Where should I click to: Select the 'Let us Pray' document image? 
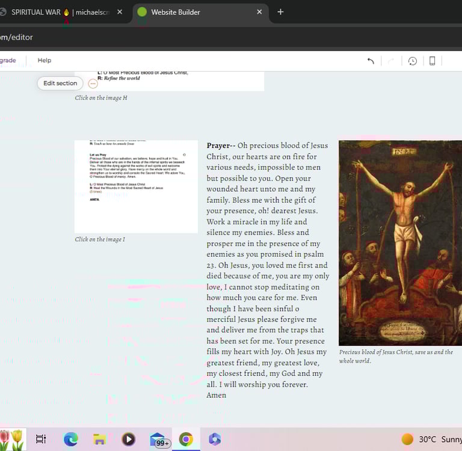136,187
